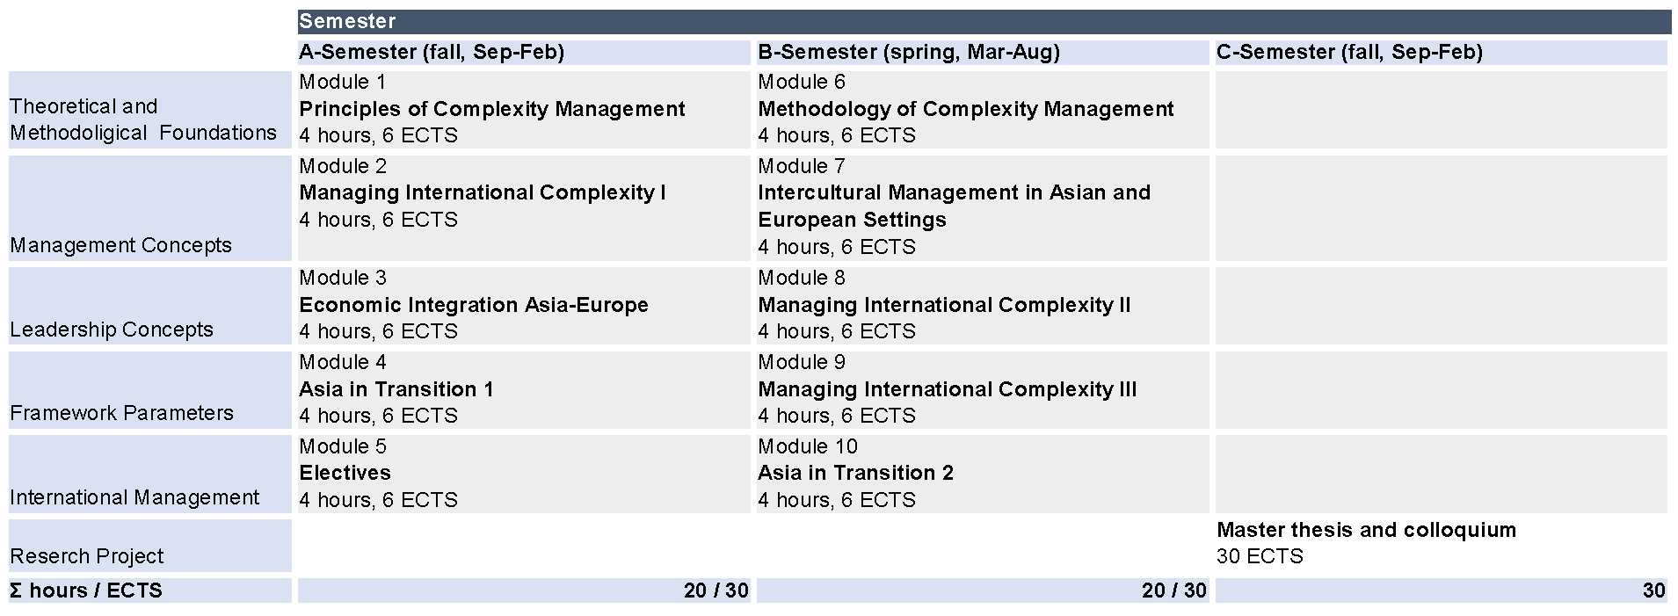
Task: Select the A-Semester (fall, Sep-Feb) column header
Action: tap(524, 53)
